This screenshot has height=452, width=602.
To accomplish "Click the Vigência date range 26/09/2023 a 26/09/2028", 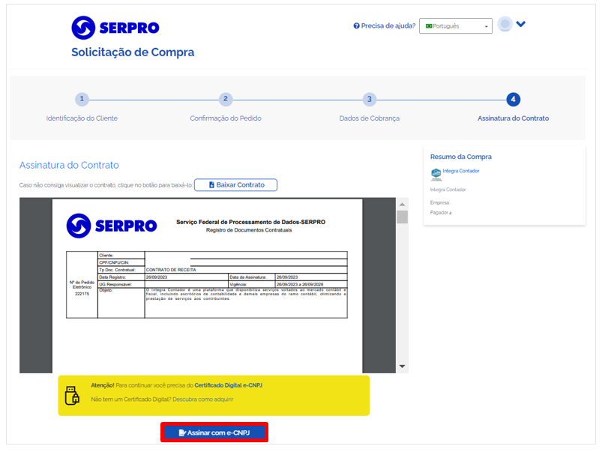I will tap(300, 285).
